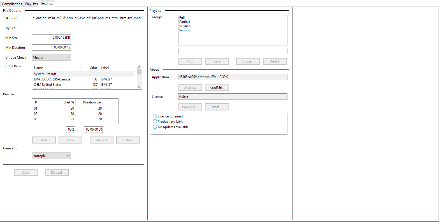Screen dimensions: 439x222
Task: Click the empty Try Ext field
Action: coord(87,28)
